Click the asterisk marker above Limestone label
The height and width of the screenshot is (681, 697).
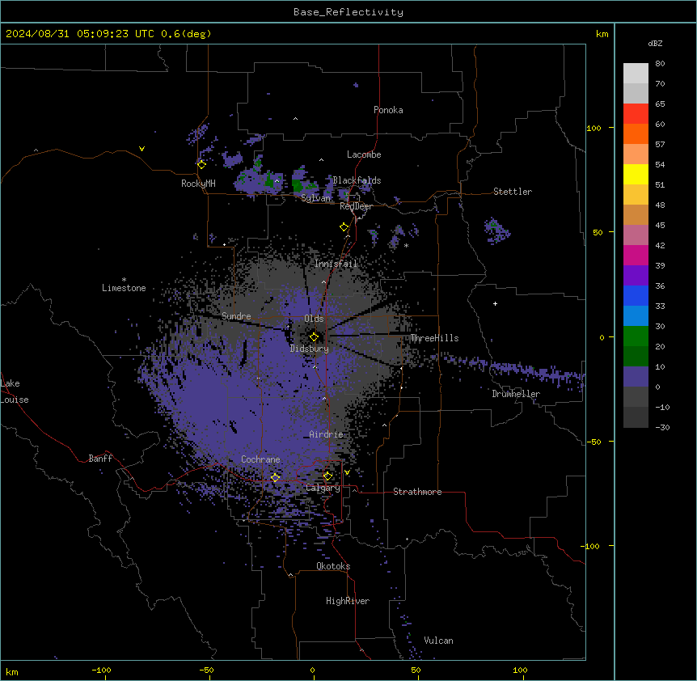[124, 280]
